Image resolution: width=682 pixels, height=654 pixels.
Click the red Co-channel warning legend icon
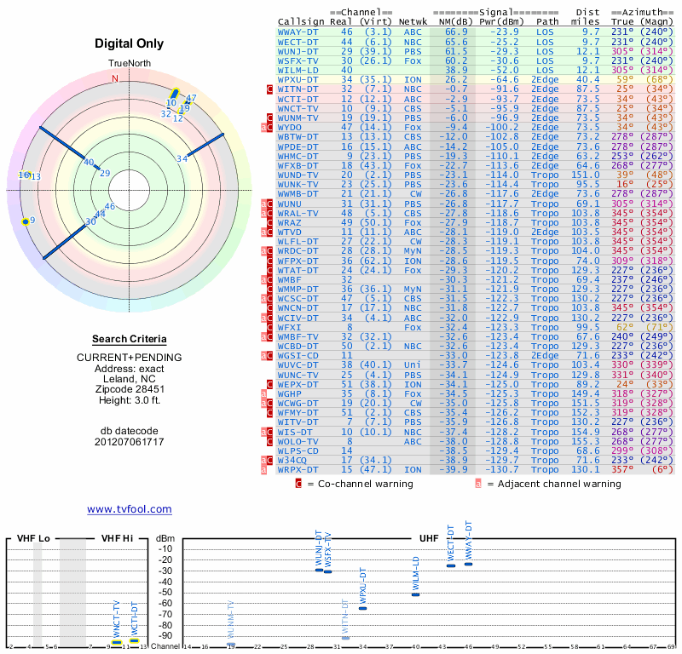(x=298, y=484)
